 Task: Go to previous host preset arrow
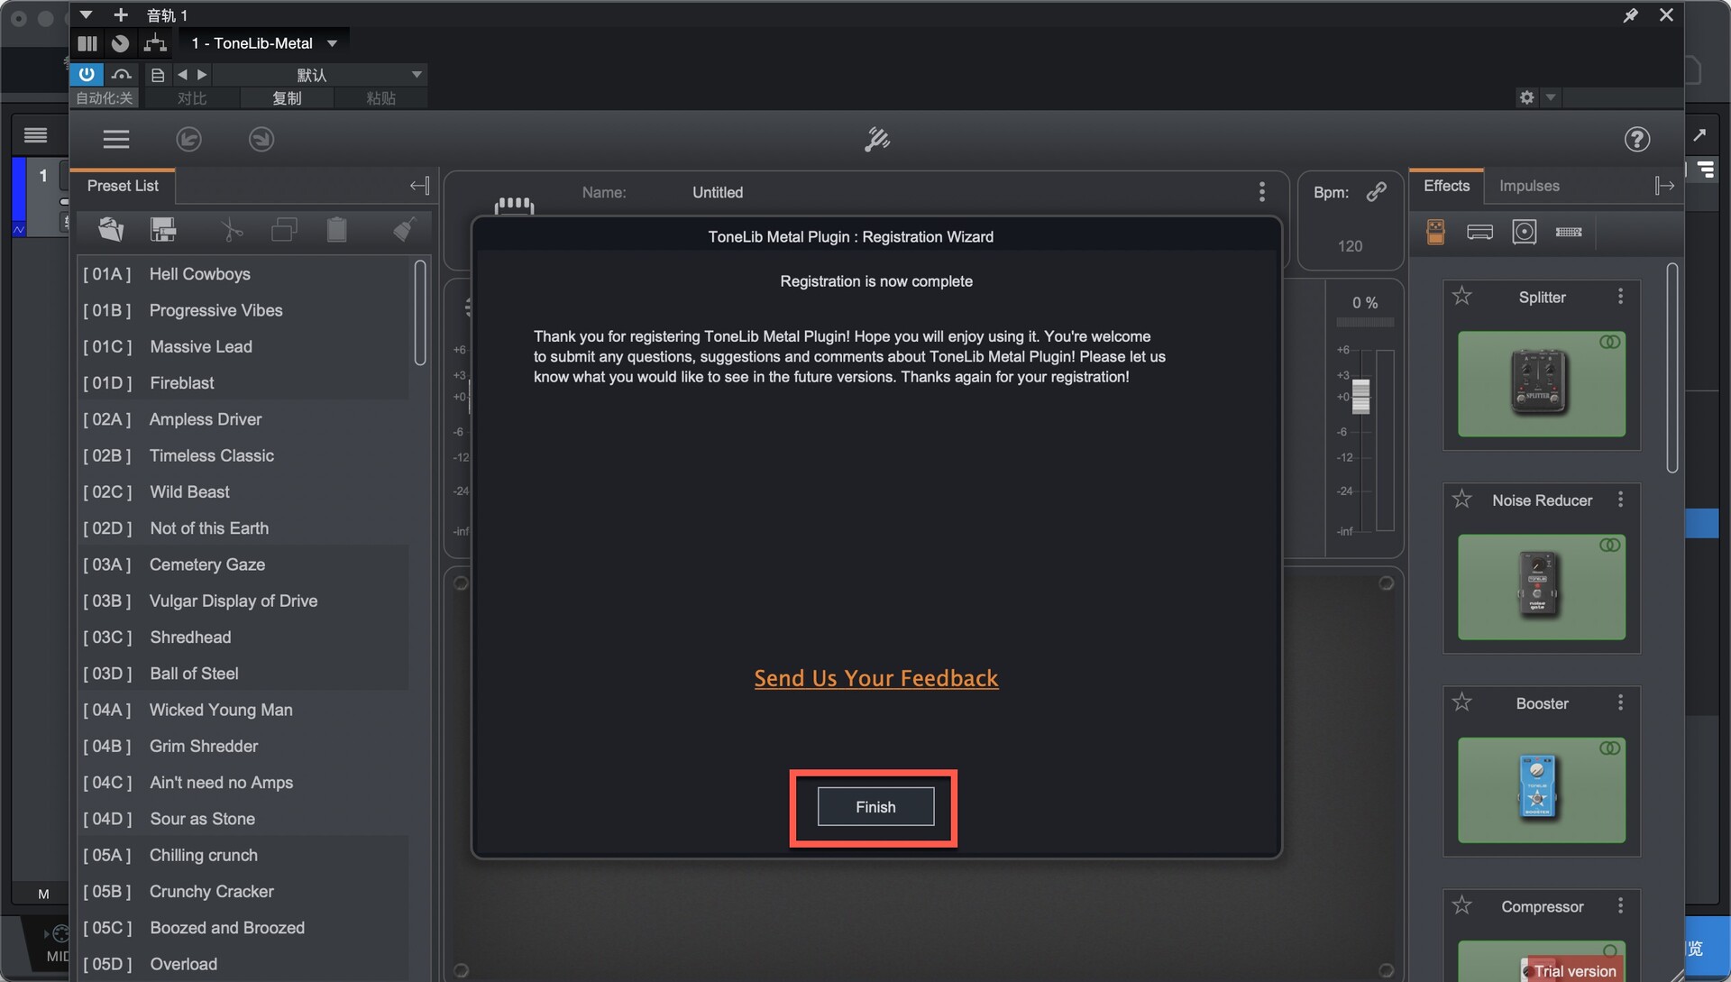click(x=183, y=75)
